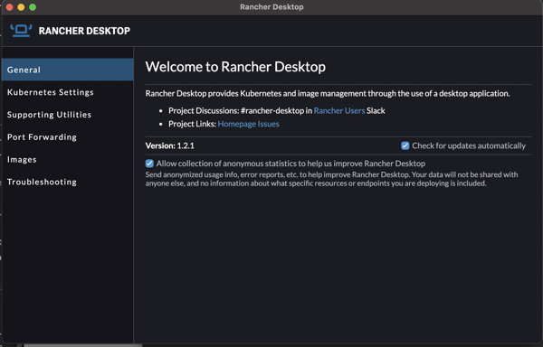Open the Issues project link
The image size is (543, 347).
click(x=269, y=124)
